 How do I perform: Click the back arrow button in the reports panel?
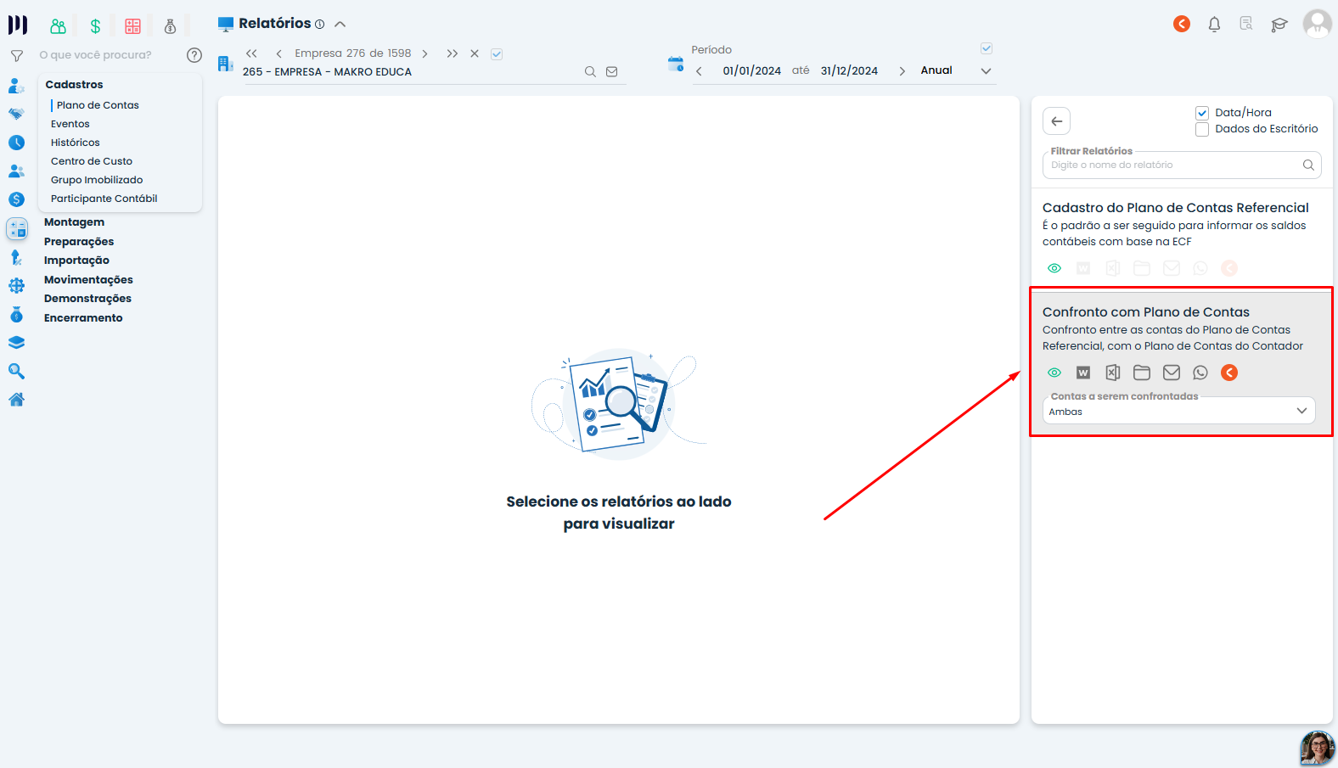[x=1056, y=121]
